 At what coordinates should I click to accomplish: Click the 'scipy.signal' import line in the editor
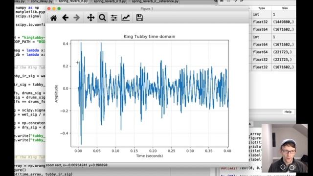[28, 16]
